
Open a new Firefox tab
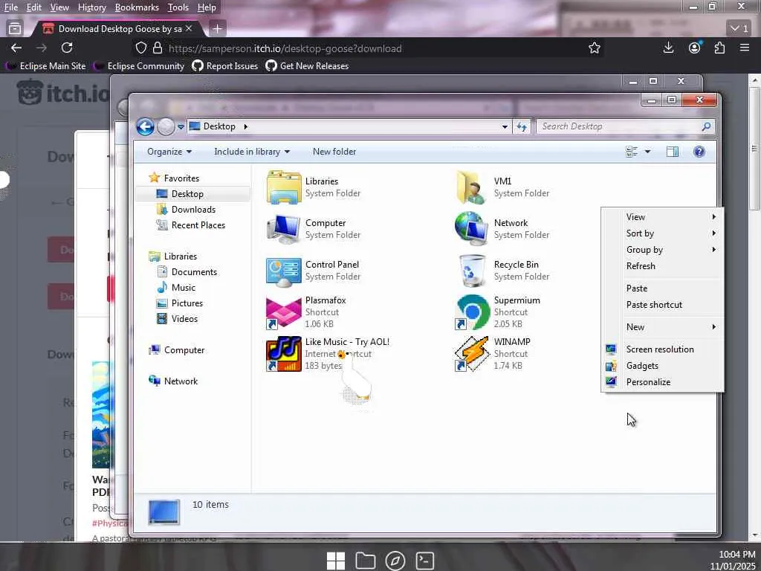coord(218,29)
